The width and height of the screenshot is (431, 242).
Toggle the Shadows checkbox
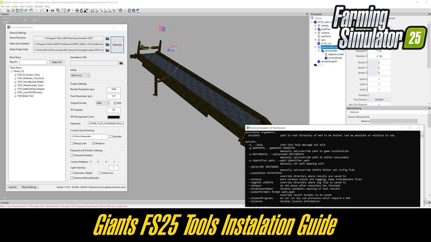(93, 143)
